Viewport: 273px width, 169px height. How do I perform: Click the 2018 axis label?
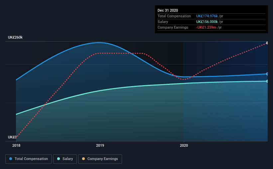(16, 145)
